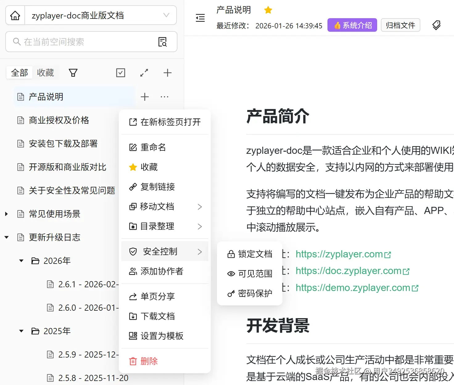Select 锁定文档 in security submenu

[x=250, y=254]
